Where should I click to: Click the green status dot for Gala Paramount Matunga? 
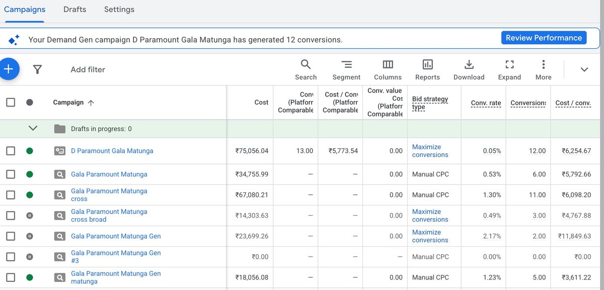pos(30,174)
